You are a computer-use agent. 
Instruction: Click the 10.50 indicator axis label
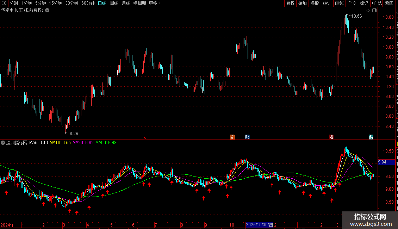pos(388,151)
